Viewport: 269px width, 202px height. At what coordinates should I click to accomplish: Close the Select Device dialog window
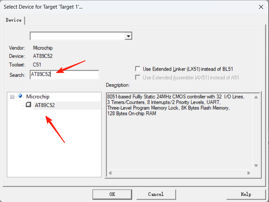pos(261,7)
